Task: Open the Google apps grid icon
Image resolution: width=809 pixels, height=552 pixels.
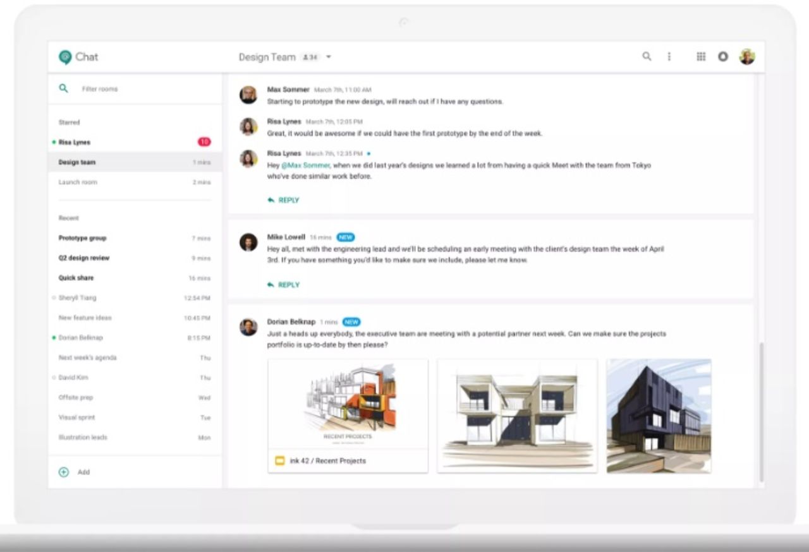Action: point(701,57)
